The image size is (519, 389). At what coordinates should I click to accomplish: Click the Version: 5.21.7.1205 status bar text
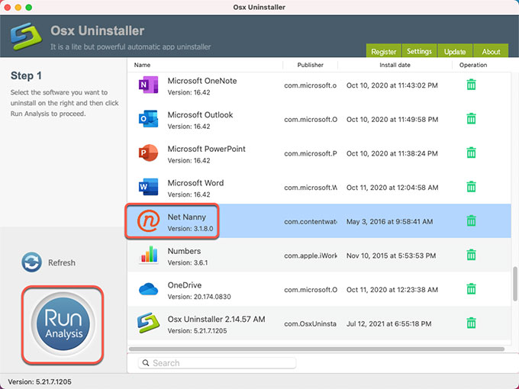(x=40, y=381)
